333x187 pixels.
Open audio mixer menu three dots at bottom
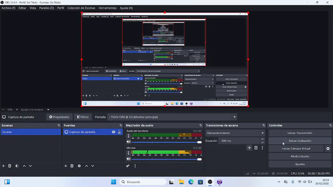click(135, 166)
